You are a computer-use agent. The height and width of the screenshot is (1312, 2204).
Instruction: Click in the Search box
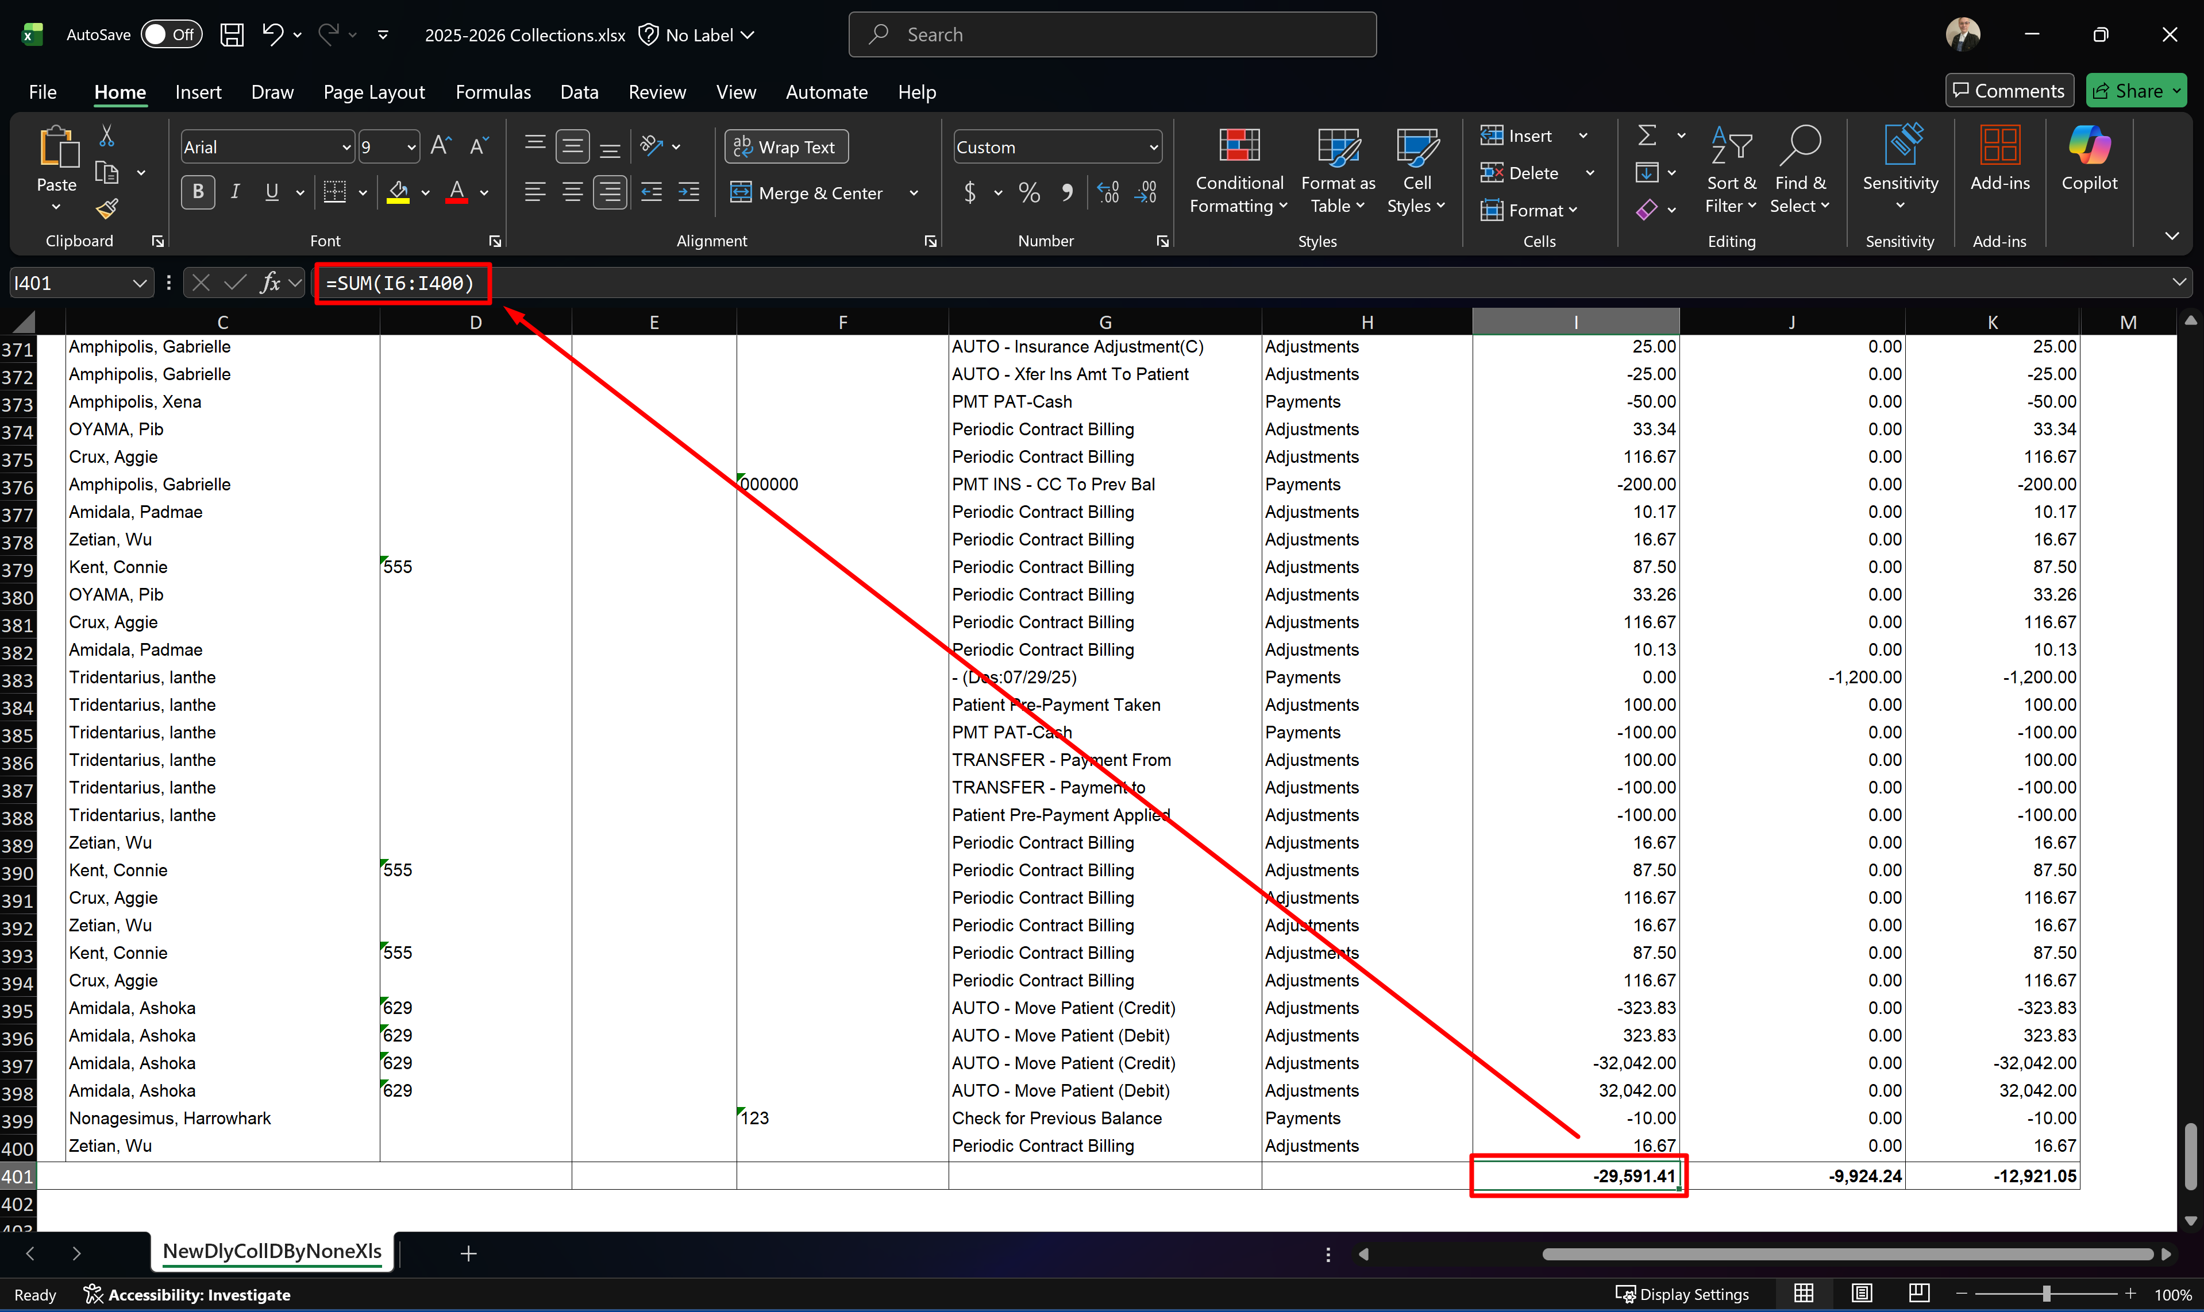pos(1112,34)
